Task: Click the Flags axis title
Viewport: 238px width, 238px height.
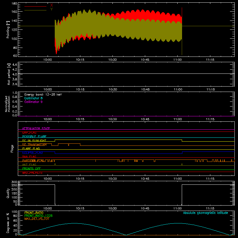Action: (12, 148)
